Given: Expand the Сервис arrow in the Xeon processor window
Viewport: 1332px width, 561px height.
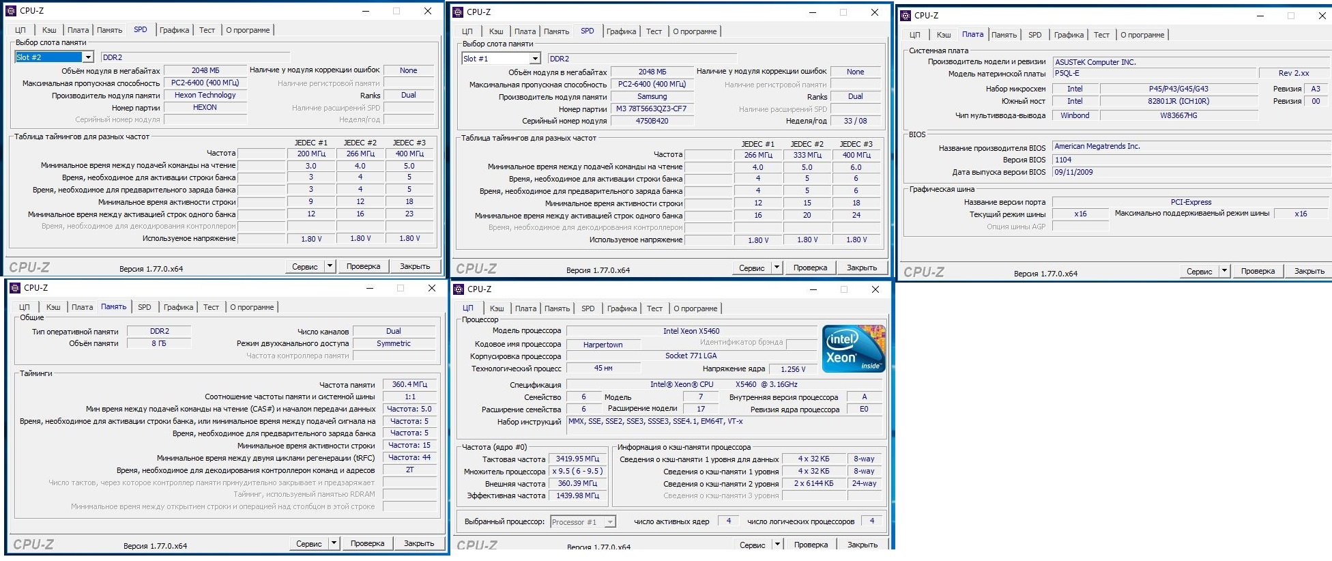Looking at the screenshot, I should [778, 545].
